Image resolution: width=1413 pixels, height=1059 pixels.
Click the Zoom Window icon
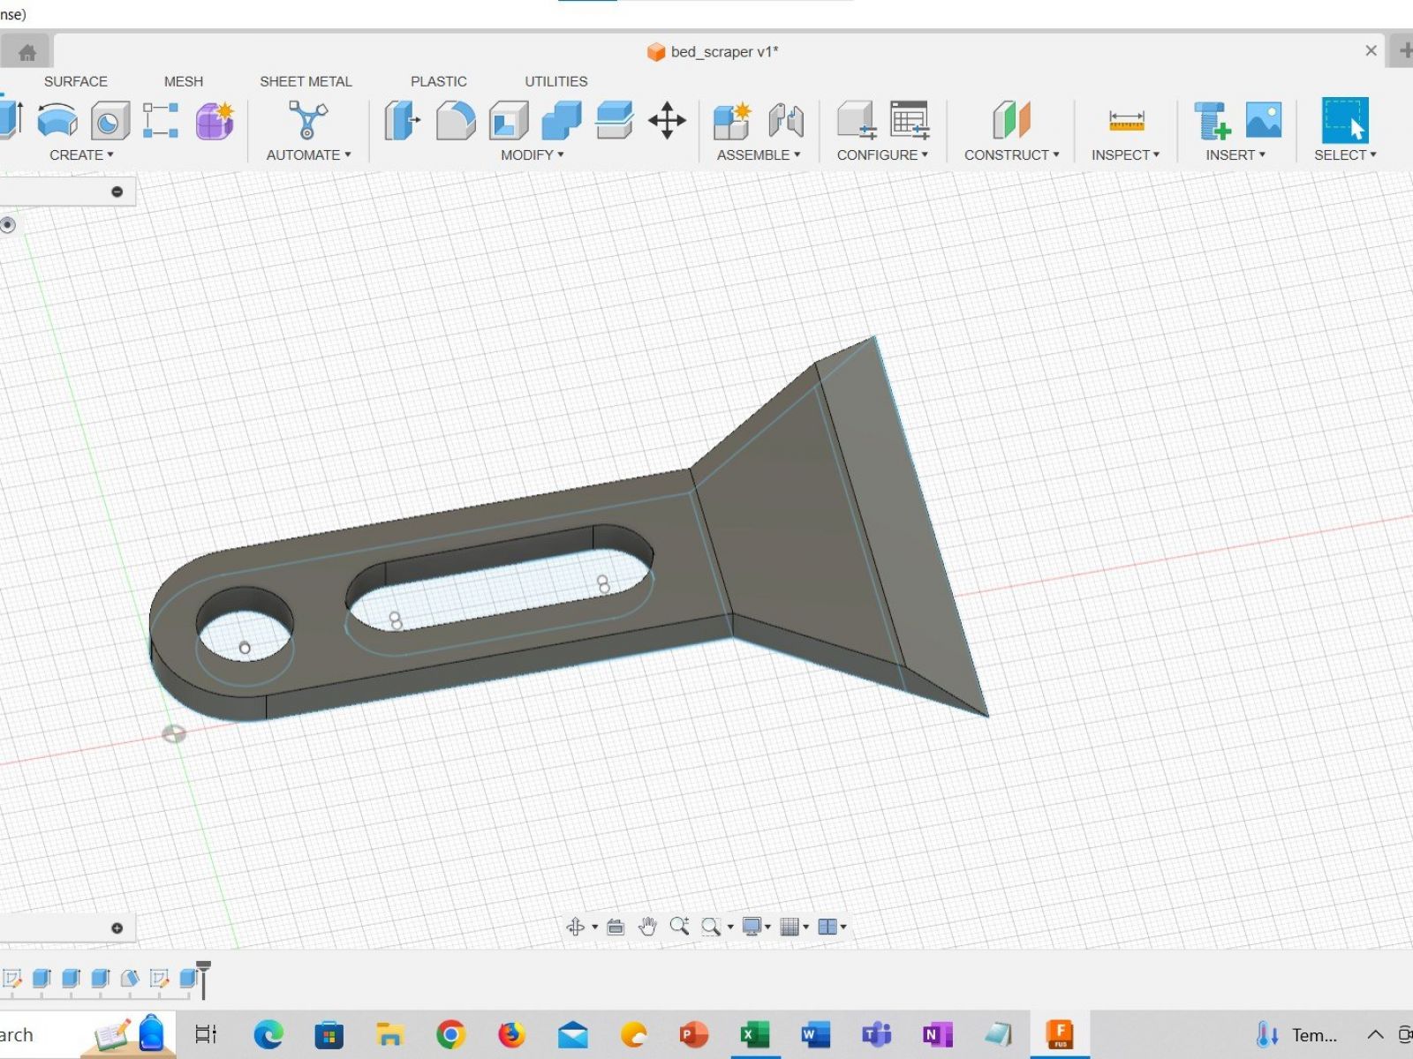pos(711,927)
